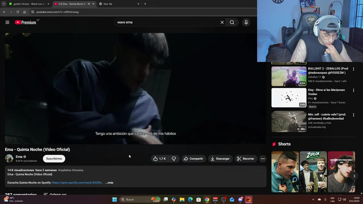Click on the video player area
Screen dimensions: 363x204
(x=136, y=88)
